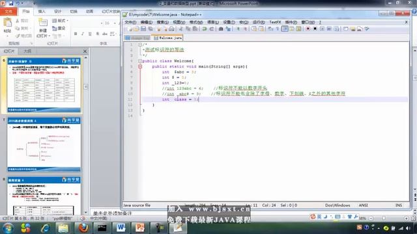Collapse the comment block fold marker on line 1
417x234 pixels.
(140, 45)
